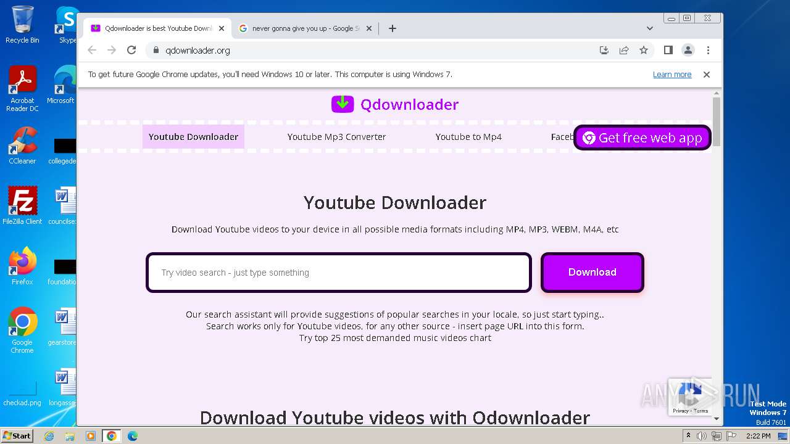This screenshot has width=790, height=444.
Task: Select Youtube Mp3 Converter nav item
Action: point(336,137)
